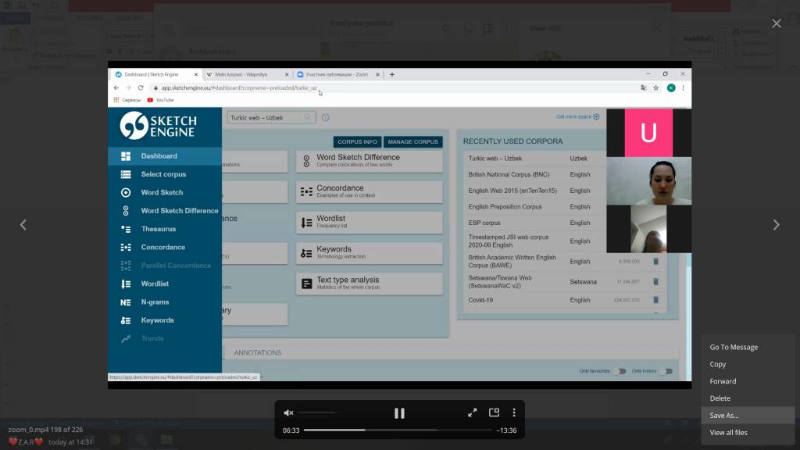800x450 pixels.
Task: Choose Delete from the context menu
Action: pyautogui.click(x=720, y=398)
